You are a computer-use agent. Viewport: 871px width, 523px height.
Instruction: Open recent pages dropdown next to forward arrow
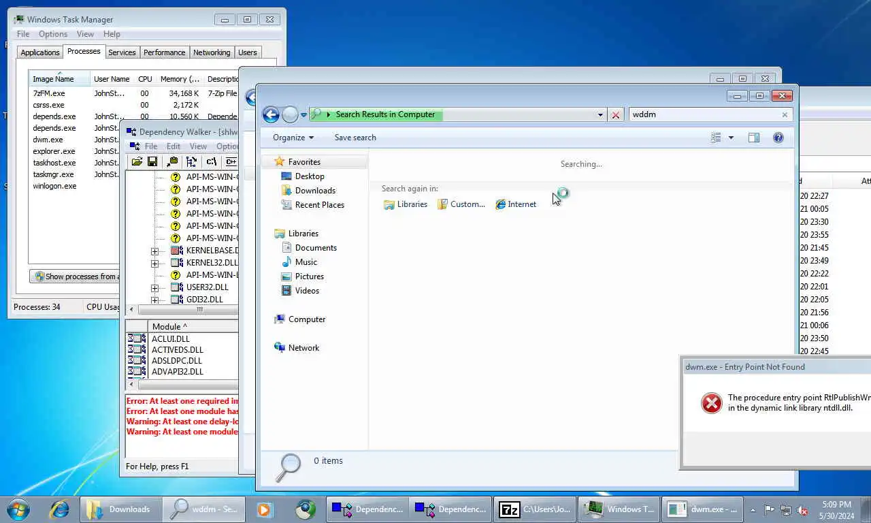tap(303, 115)
